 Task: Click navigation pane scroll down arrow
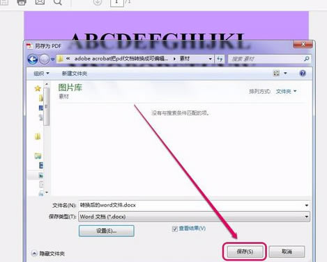tap(47, 193)
